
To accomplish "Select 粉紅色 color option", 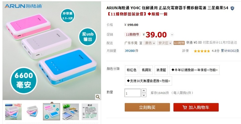I will (x=132, y=70).
